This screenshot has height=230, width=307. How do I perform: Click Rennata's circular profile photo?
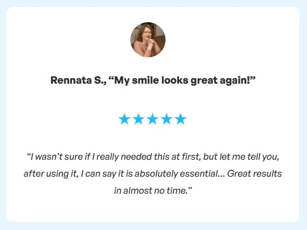point(148,40)
